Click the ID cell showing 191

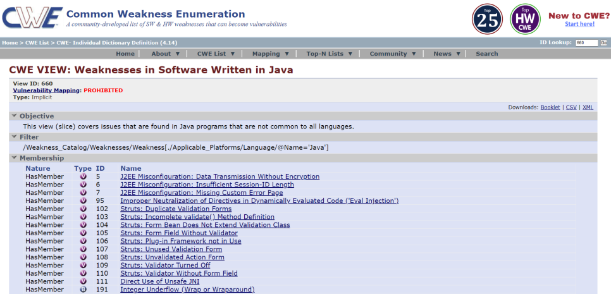pos(101,290)
